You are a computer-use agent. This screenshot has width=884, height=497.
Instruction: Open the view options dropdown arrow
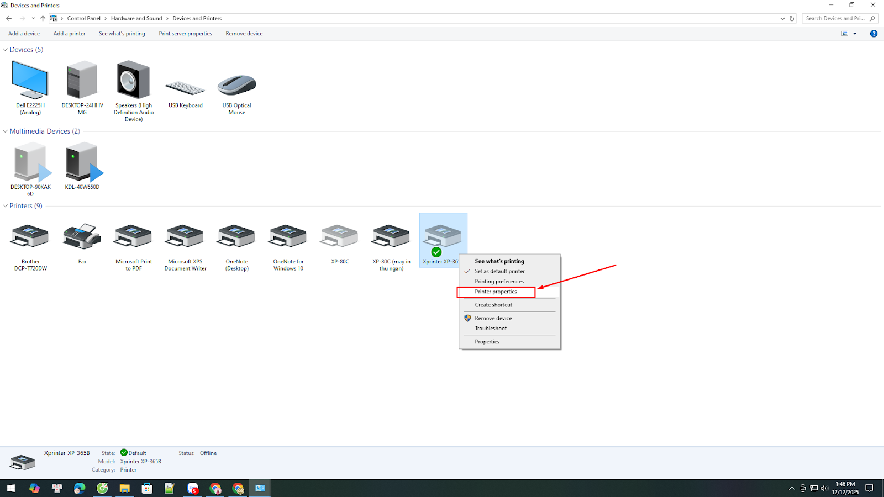tap(855, 34)
